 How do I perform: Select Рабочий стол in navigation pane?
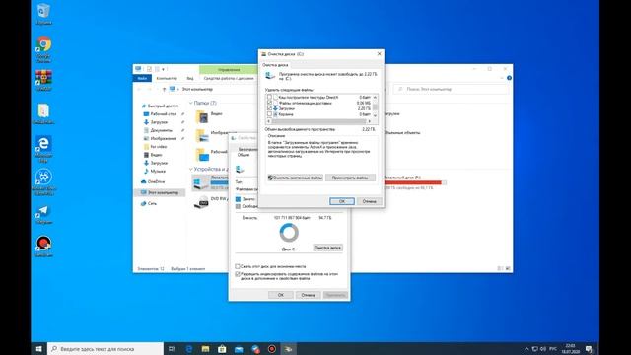[x=164, y=114]
